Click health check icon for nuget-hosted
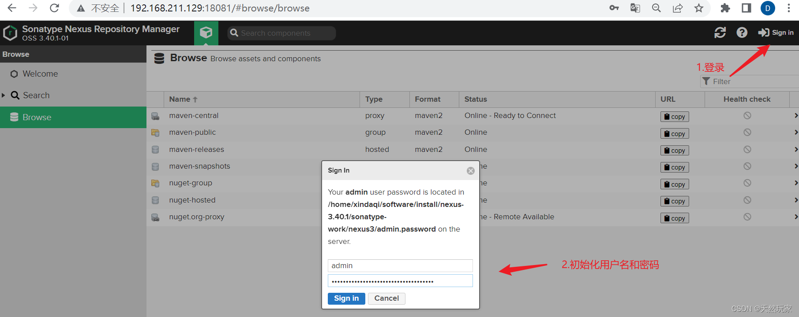Viewport: 799px width, 317px height. pos(747,200)
